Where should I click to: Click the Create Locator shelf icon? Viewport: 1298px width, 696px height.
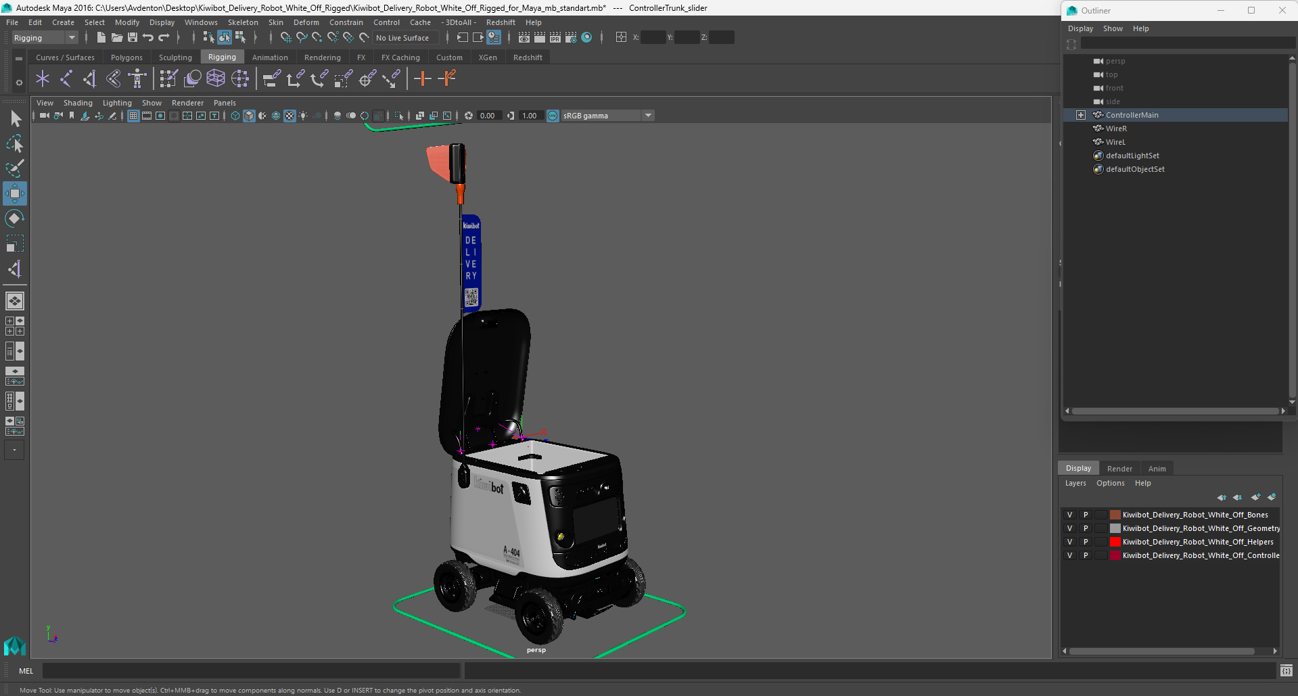click(x=43, y=79)
